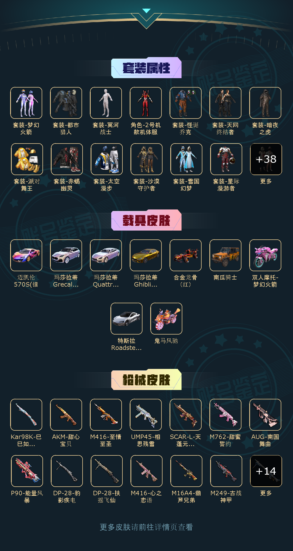Select the 鬼马风驰 vehicle skin icon

tap(166, 319)
